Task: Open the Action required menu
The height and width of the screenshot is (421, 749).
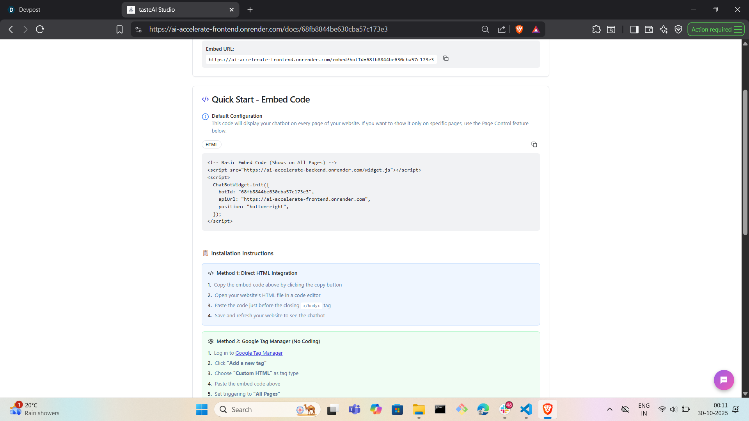Action: pos(716,29)
